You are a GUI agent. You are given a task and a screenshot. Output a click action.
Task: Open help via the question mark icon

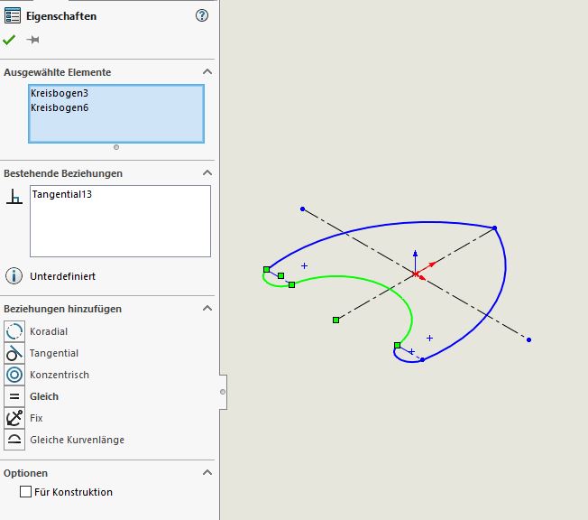pyautogui.click(x=202, y=15)
